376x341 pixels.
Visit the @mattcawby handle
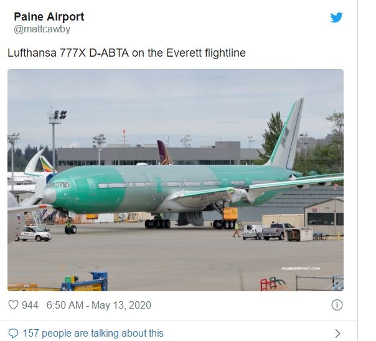42,29
